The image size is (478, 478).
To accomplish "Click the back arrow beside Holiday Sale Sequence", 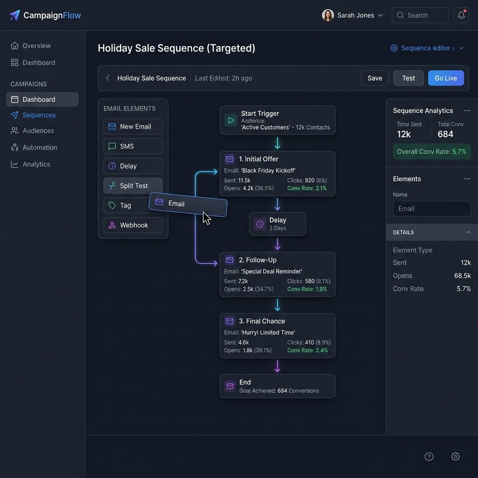I will (x=108, y=78).
